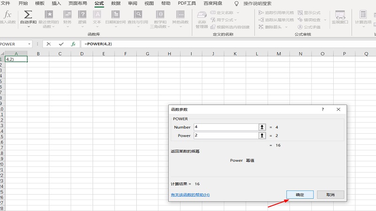Cancel formula entry with the X icon
Viewport: 376px width, 211px height.
pyautogui.click(x=48, y=44)
